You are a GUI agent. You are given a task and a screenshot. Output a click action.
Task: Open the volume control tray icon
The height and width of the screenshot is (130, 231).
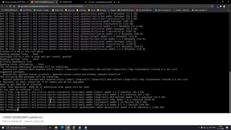[210, 127]
